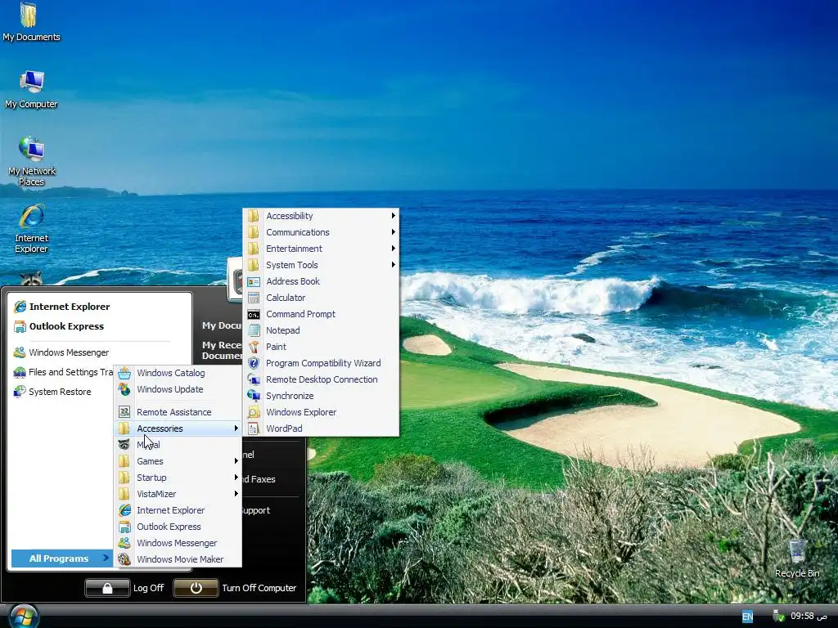
Task: Open the Startup programs entry
Action: pos(178,478)
